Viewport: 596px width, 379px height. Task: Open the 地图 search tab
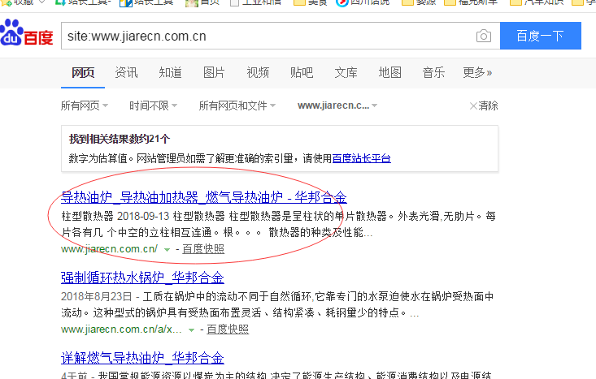389,72
